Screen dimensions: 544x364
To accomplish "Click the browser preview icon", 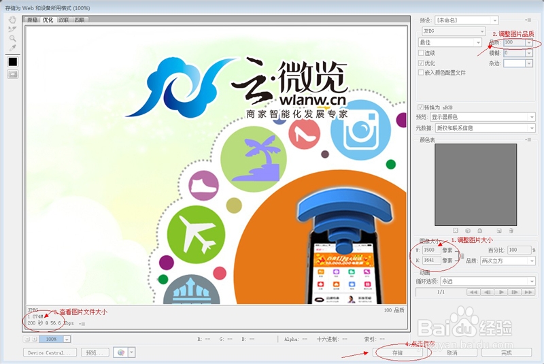I will tap(121, 352).
